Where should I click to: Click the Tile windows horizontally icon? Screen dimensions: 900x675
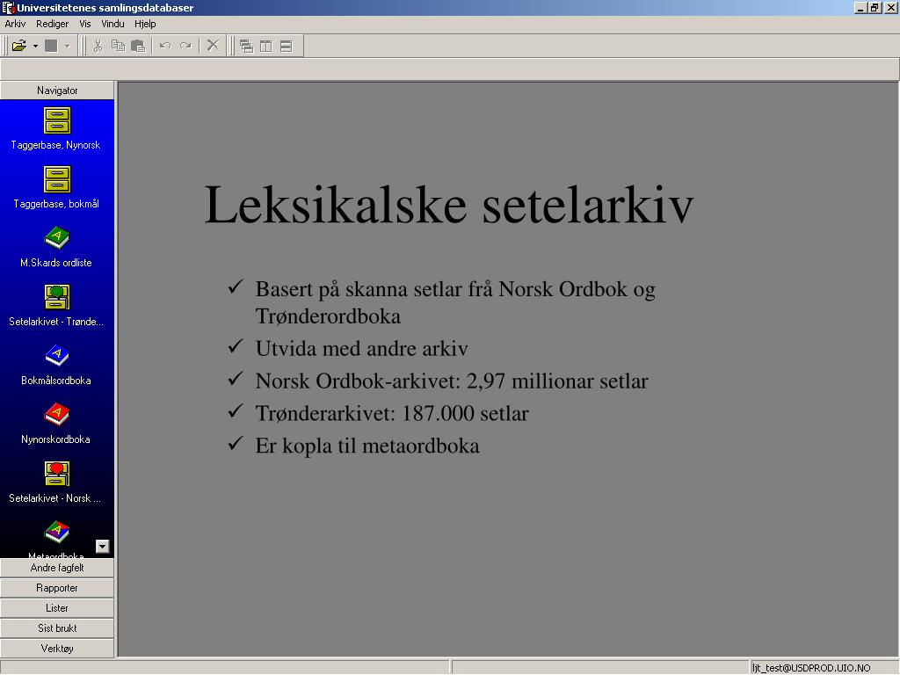click(286, 47)
